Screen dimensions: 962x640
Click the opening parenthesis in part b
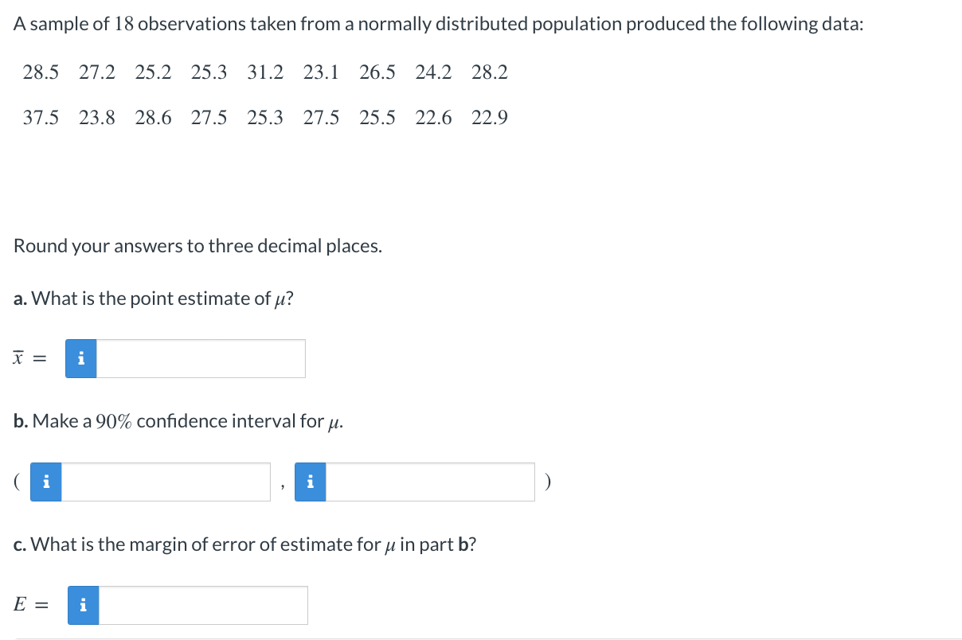(x=16, y=481)
